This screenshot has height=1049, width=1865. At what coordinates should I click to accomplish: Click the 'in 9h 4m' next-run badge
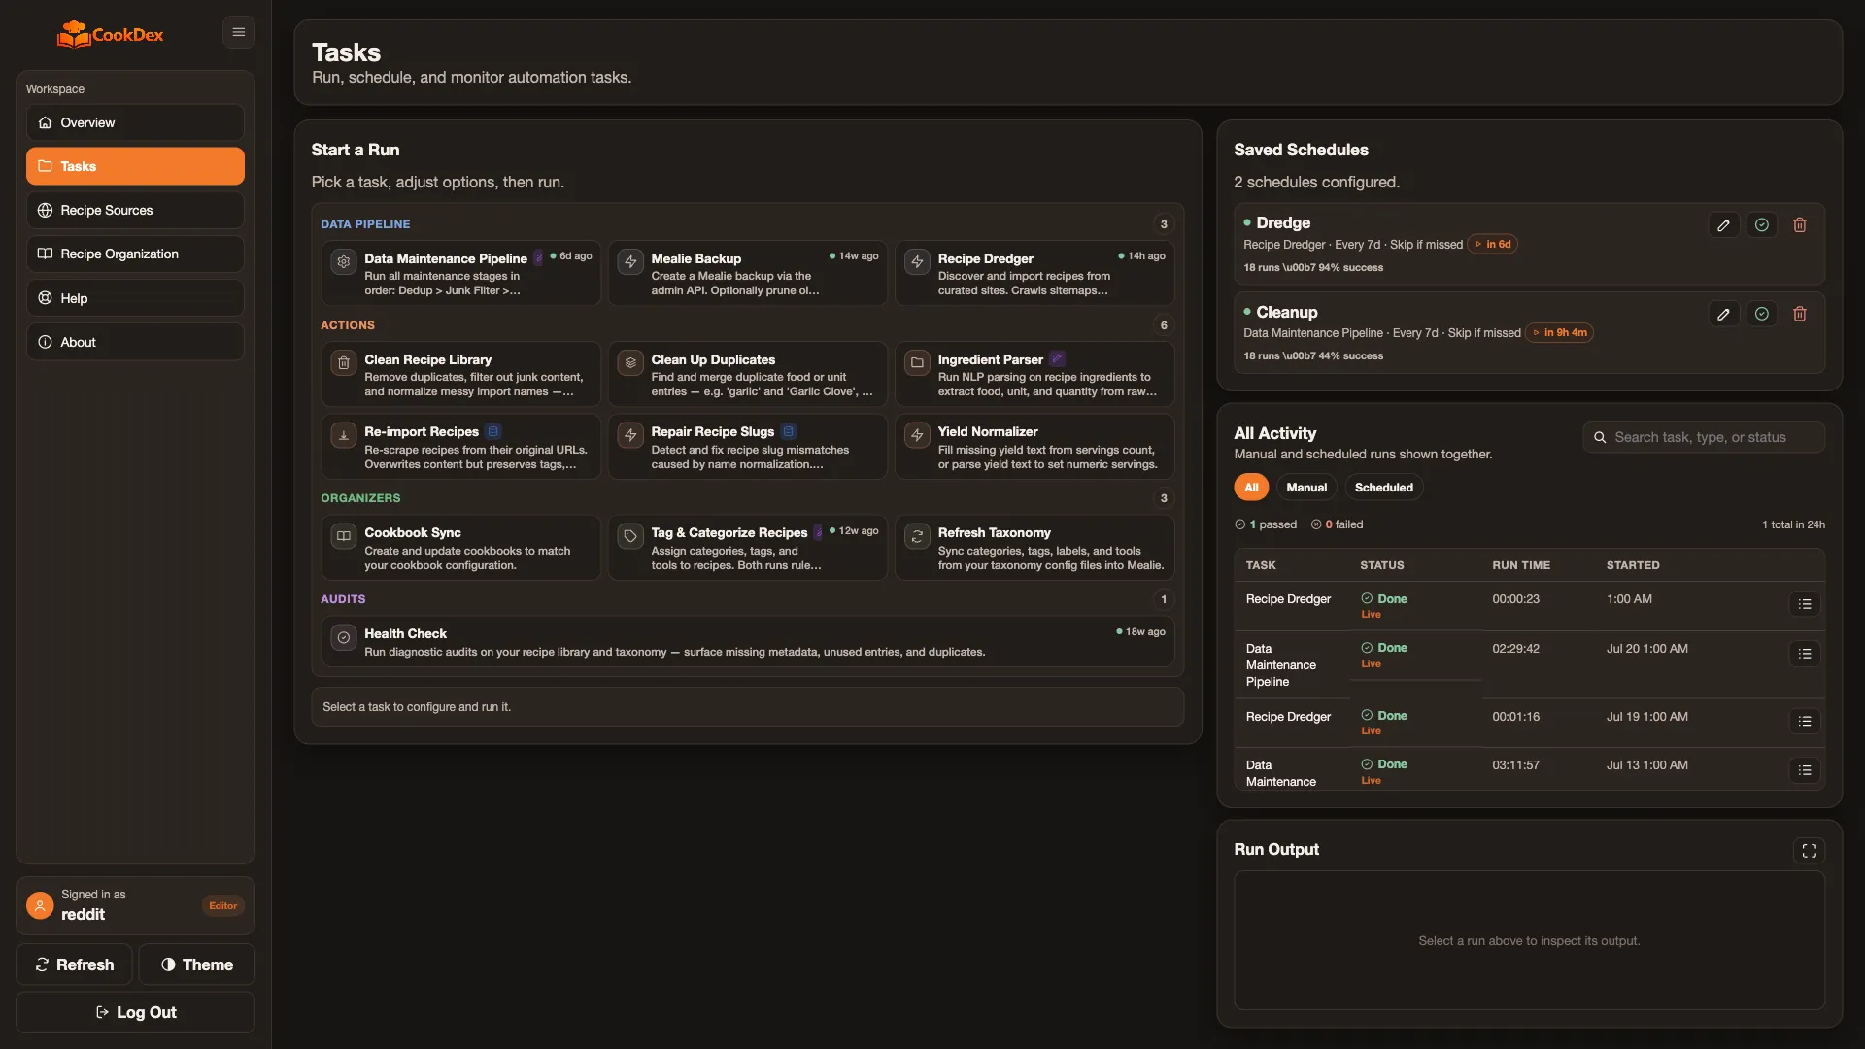(x=1559, y=332)
